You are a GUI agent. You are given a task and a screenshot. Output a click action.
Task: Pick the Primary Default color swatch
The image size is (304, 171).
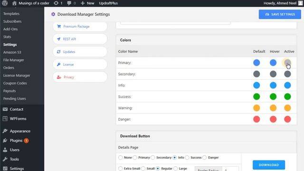click(256, 63)
